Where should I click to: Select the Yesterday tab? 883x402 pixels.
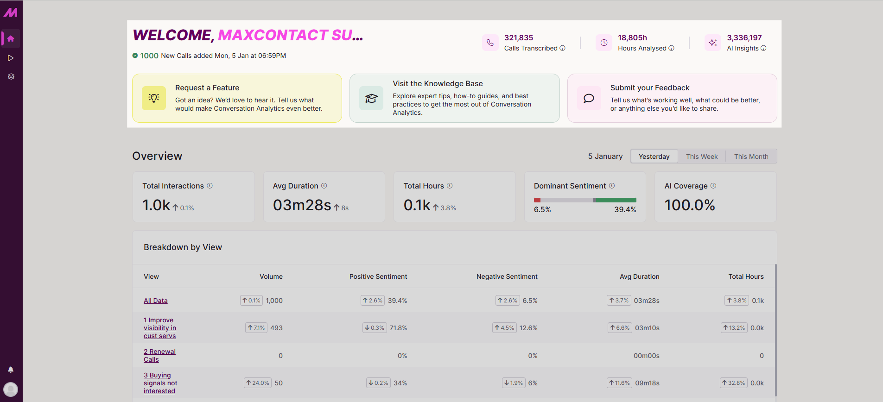pyautogui.click(x=654, y=157)
